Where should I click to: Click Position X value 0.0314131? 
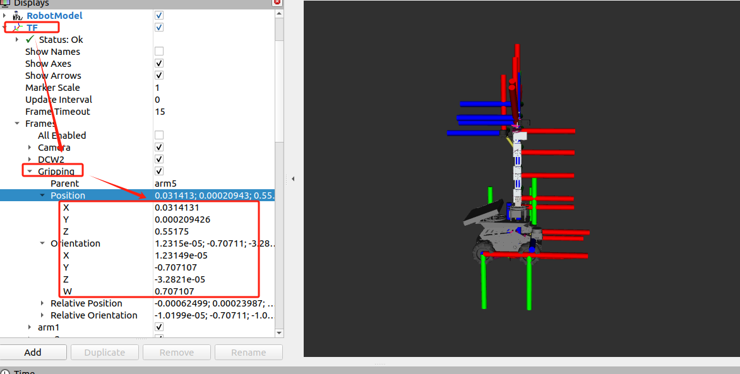pyautogui.click(x=177, y=207)
